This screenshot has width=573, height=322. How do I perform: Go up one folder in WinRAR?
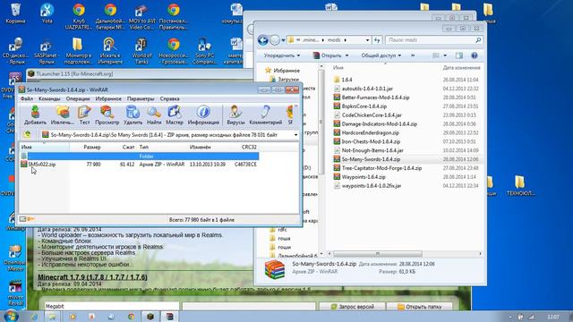tap(28, 135)
